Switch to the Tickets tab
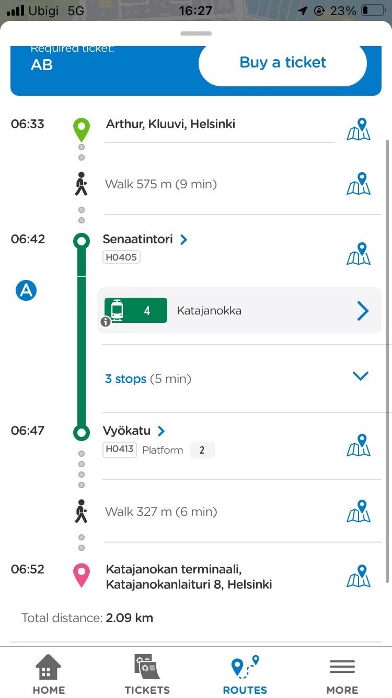Screen dimensions: 392x698 tap(147, 675)
